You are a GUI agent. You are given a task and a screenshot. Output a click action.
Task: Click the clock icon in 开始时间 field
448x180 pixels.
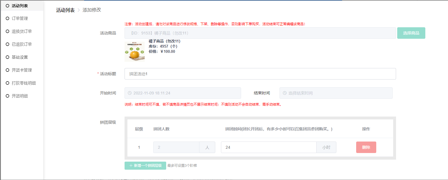[130, 93]
